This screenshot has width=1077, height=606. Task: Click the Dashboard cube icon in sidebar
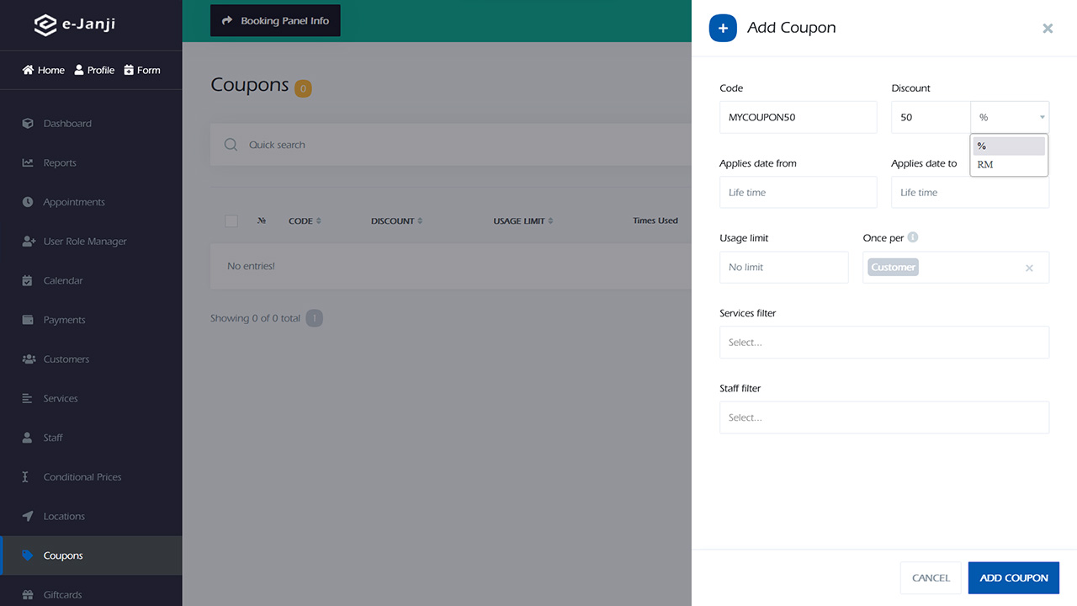pos(28,124)
